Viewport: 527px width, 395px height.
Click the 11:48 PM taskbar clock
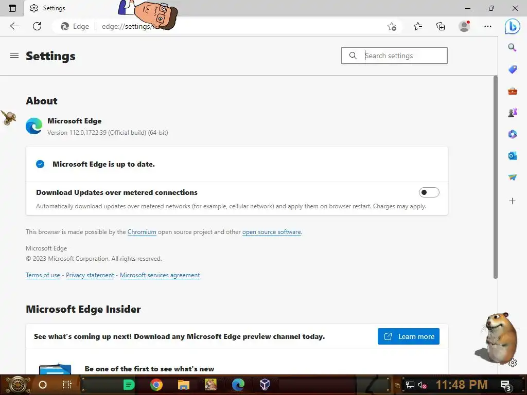462,385
